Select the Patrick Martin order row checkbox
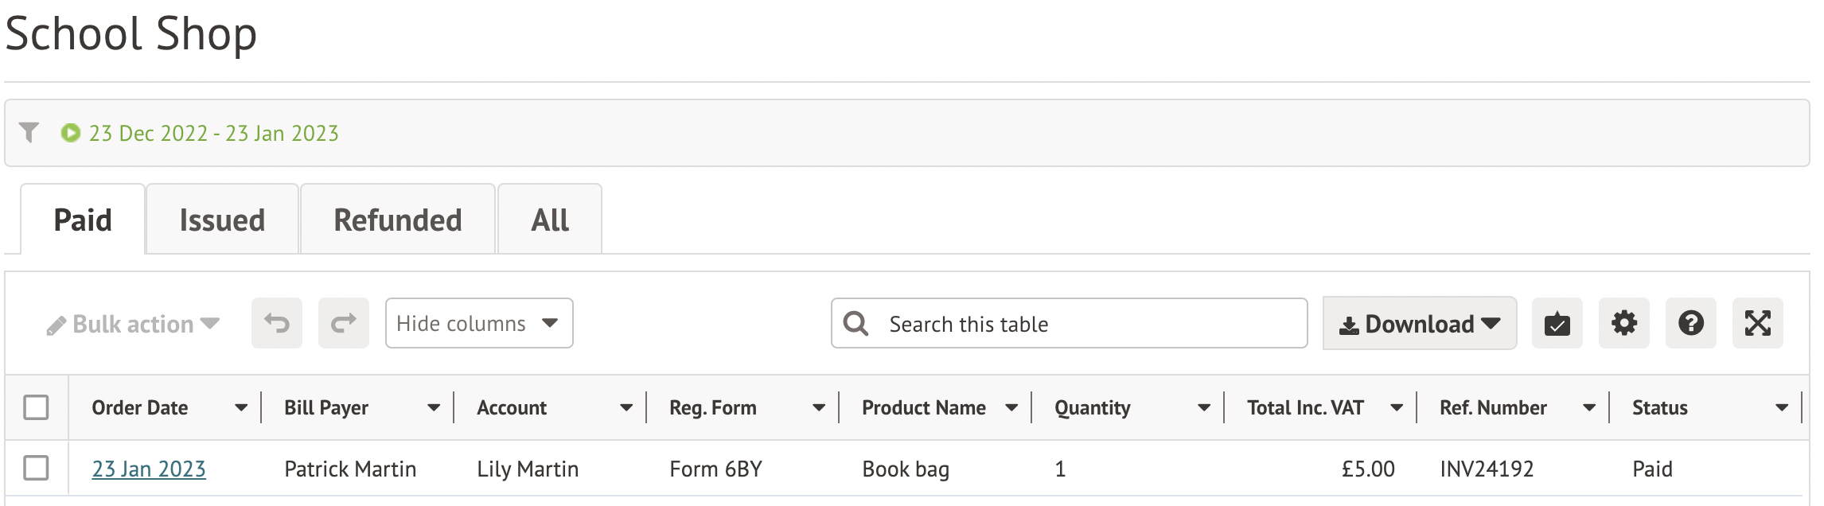This screenshot has width=1824, height=506. tap(36, 468)
